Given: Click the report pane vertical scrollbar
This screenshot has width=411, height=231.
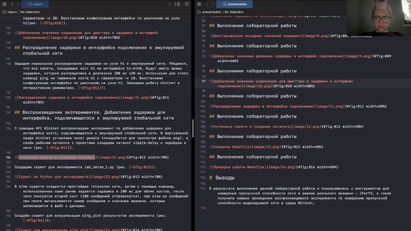Looking at the screenshot, I should (x=193, y=128).
